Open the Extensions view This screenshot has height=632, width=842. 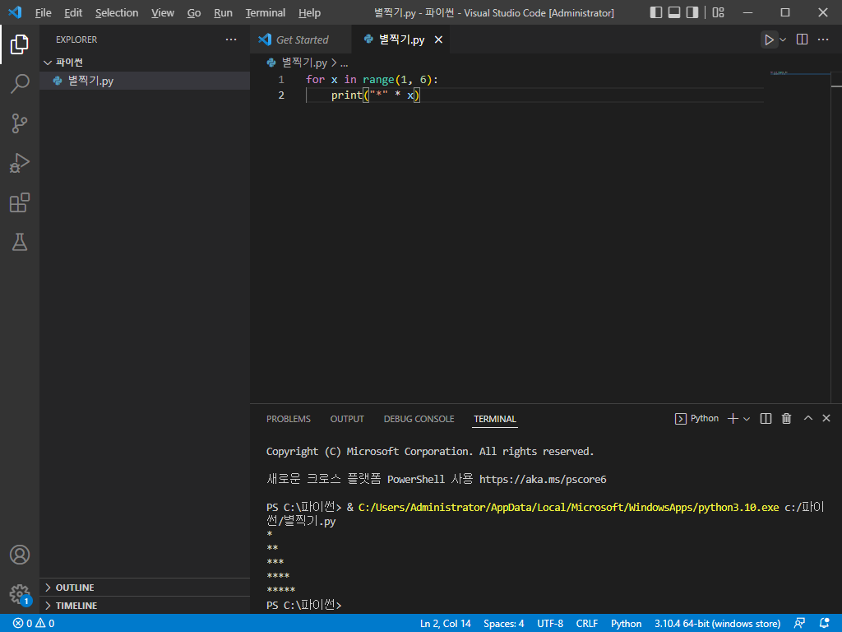tap(20, 202)
